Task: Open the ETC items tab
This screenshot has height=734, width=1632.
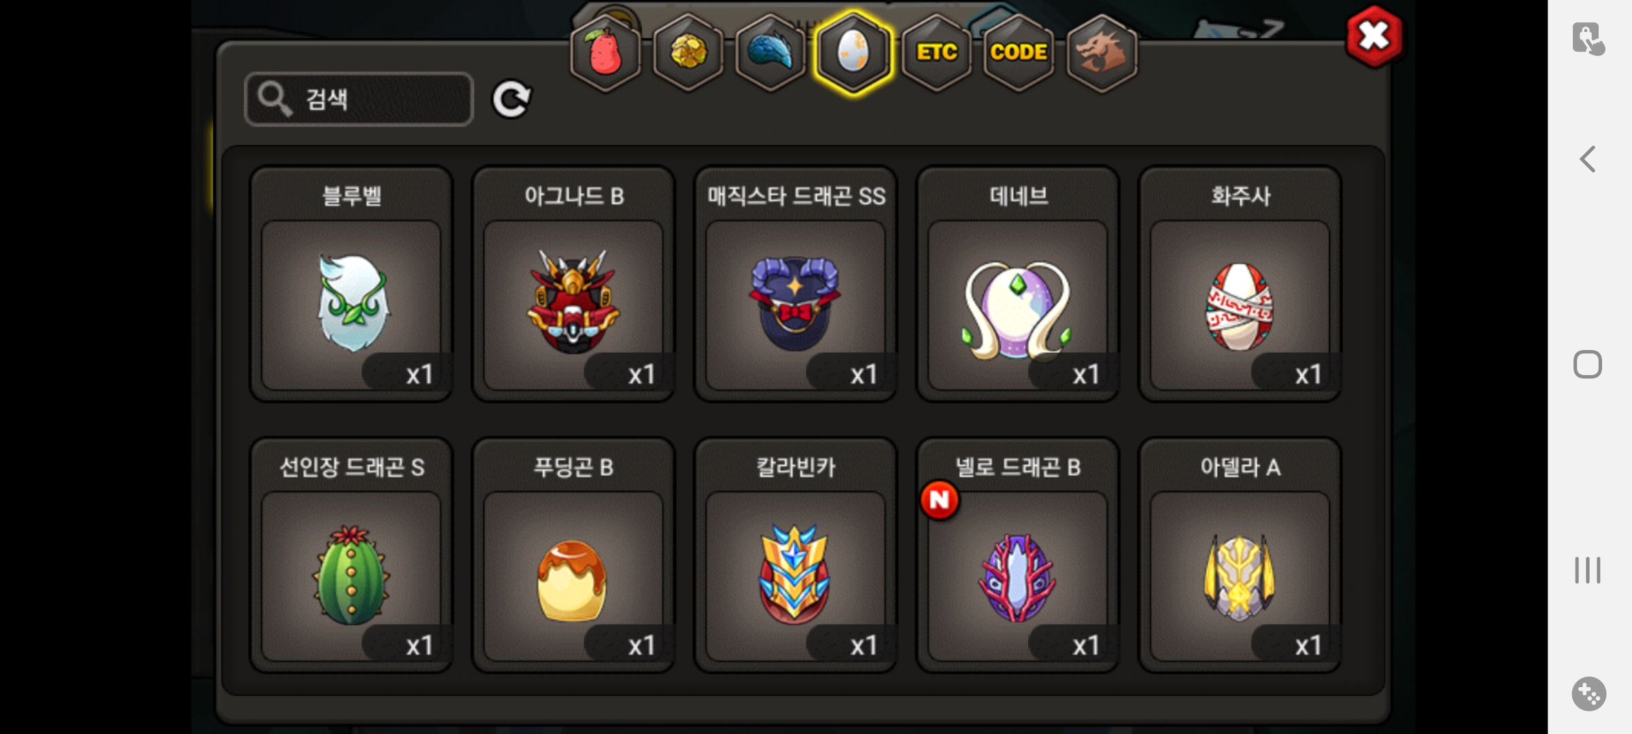Action: [936, 52]
